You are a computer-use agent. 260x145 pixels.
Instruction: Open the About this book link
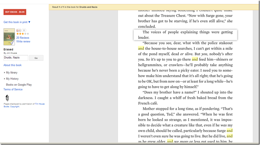tap(13, 65)
